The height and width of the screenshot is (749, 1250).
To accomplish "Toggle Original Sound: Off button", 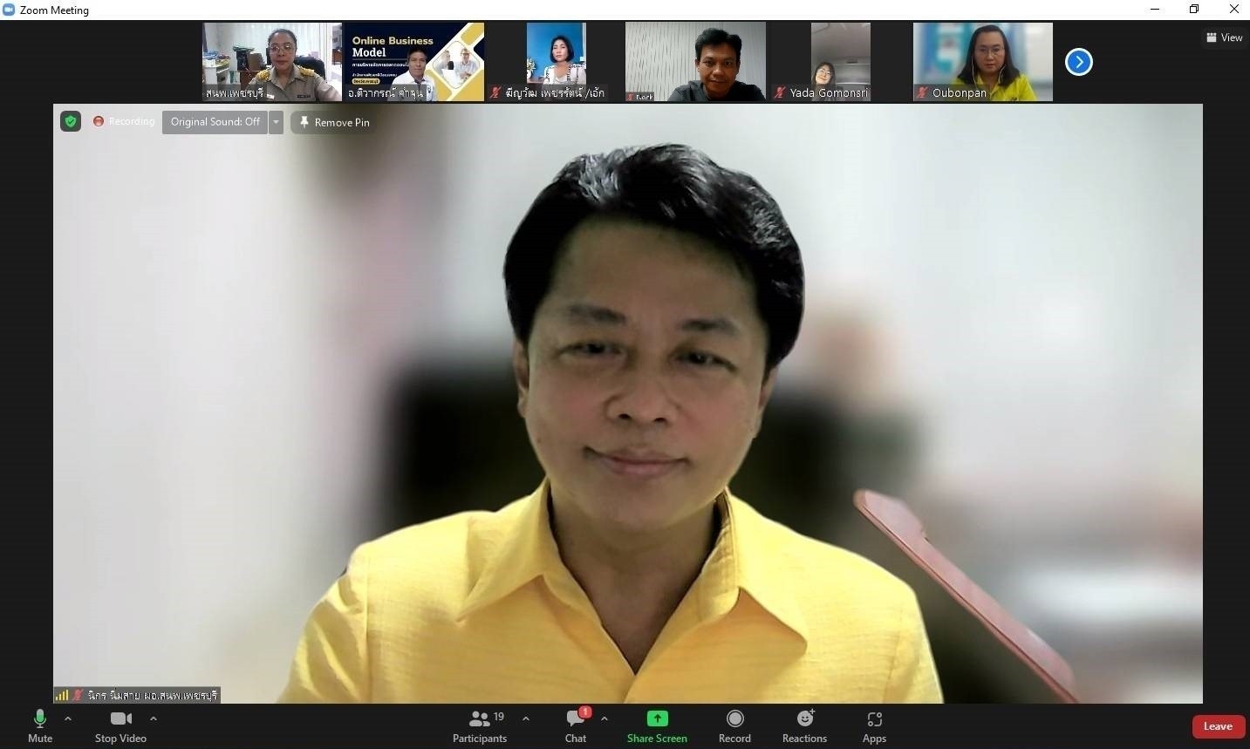I will pos(215,122).
